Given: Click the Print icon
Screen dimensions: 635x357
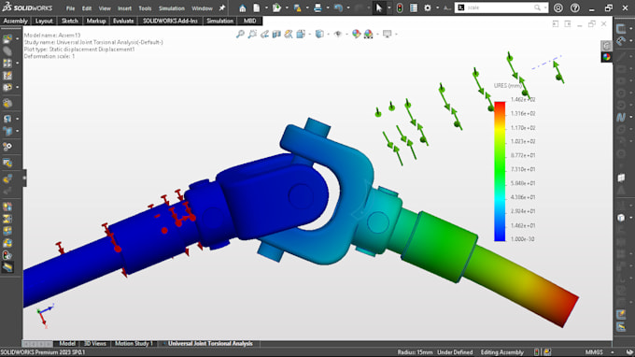Looking at the screenshot, I should click(317, 8).
